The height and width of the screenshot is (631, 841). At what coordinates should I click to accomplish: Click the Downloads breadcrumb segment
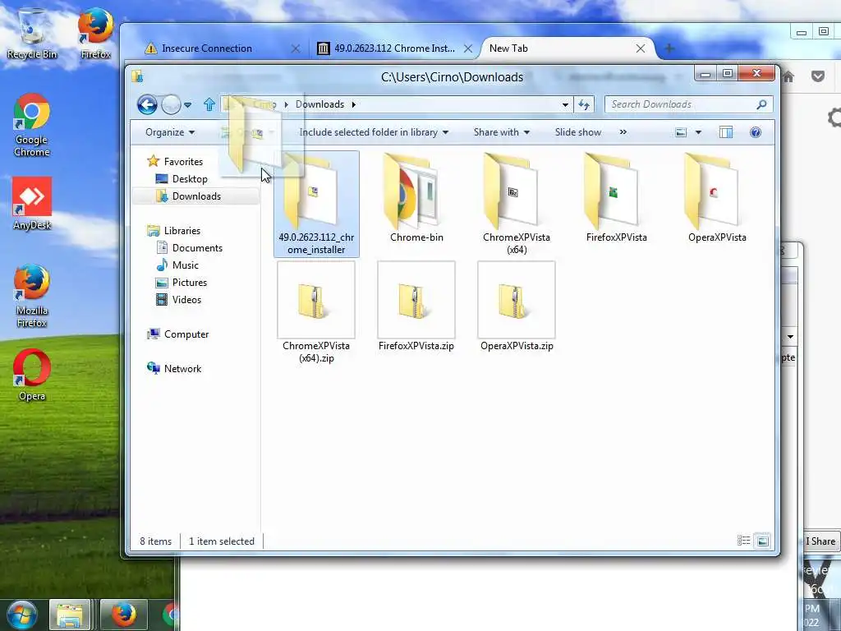319,104
